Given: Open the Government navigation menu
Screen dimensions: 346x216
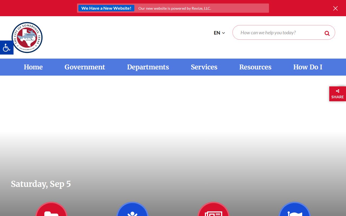Looking at the screenshot, I should [85, 67].
